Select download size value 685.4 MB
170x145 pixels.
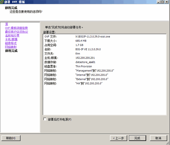(x=81, y=41)
